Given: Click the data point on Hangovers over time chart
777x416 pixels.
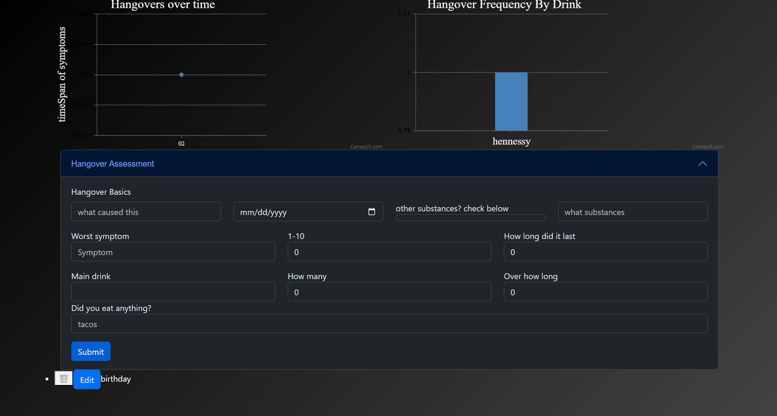Looking at the screenshot, I should 181,75.
